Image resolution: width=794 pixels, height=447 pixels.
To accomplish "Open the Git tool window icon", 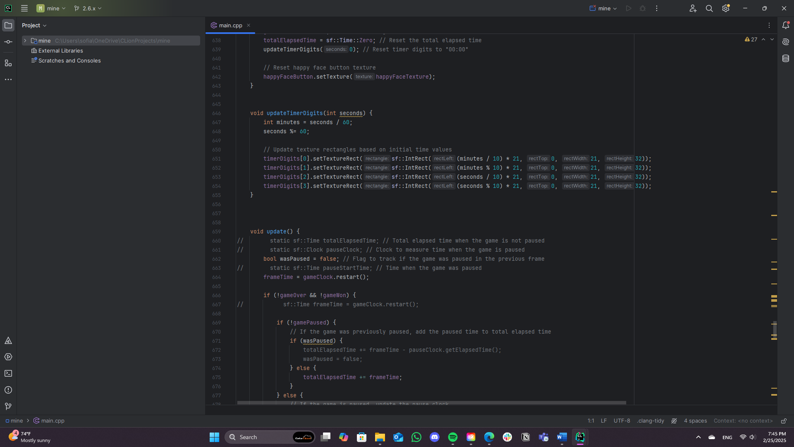I will coord(8,406).
